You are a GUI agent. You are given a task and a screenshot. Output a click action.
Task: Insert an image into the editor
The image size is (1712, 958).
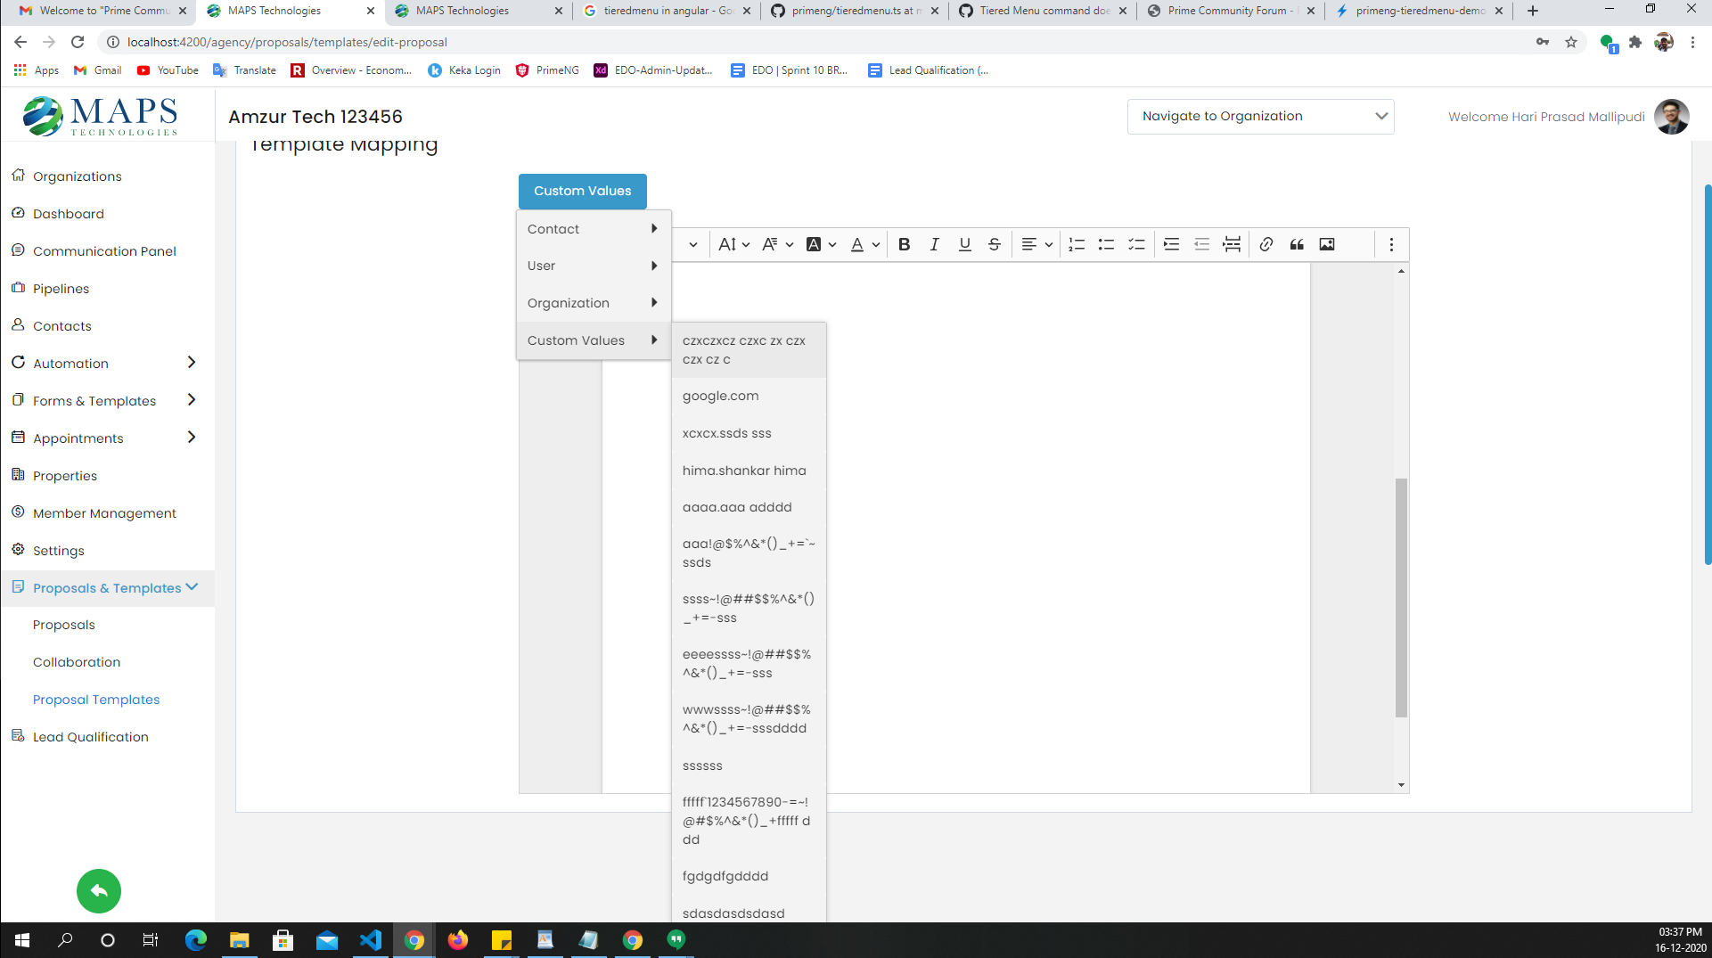(1327, 244)
